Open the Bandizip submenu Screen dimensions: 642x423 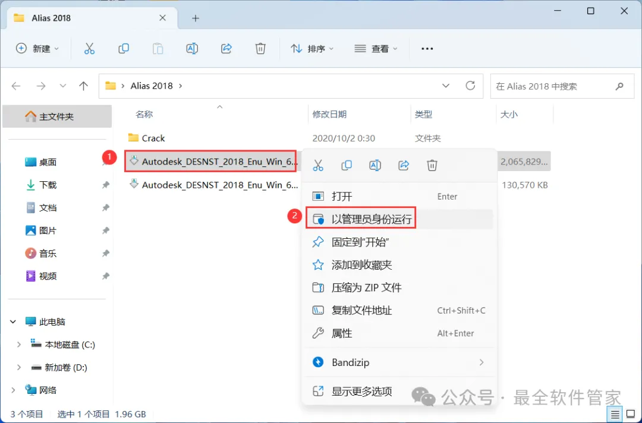(399, 362)
